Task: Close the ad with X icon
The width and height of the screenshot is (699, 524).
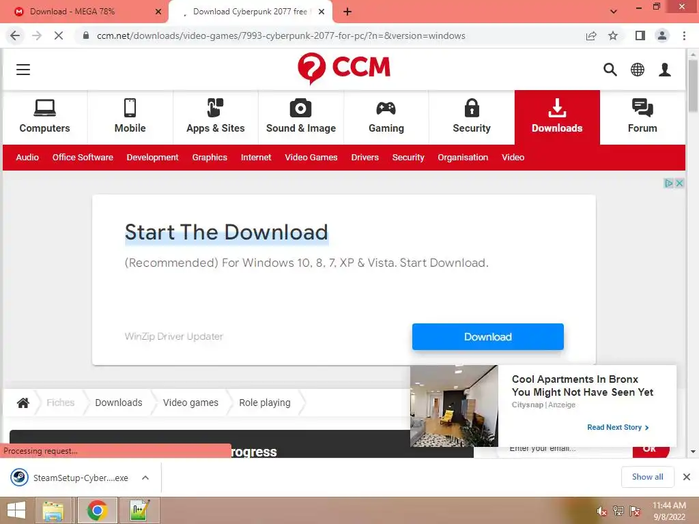Action: pyautogui.click(x=679, y=183)
